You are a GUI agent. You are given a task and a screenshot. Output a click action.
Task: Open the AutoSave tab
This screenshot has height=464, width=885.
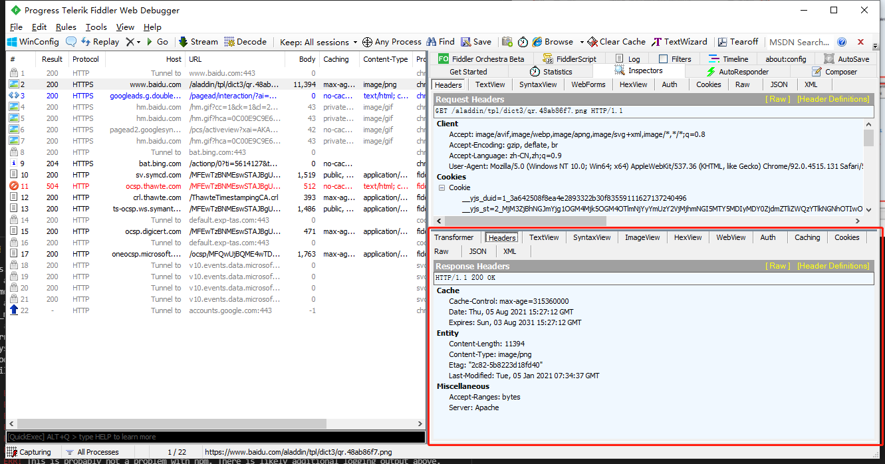pos(846,59)
